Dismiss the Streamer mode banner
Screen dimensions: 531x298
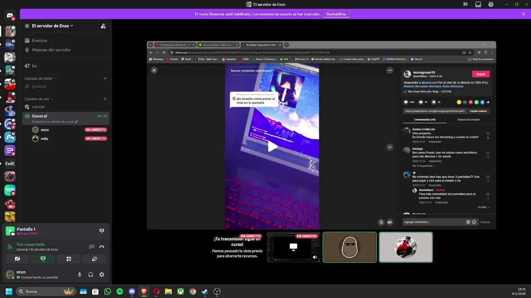click(524, 14)
